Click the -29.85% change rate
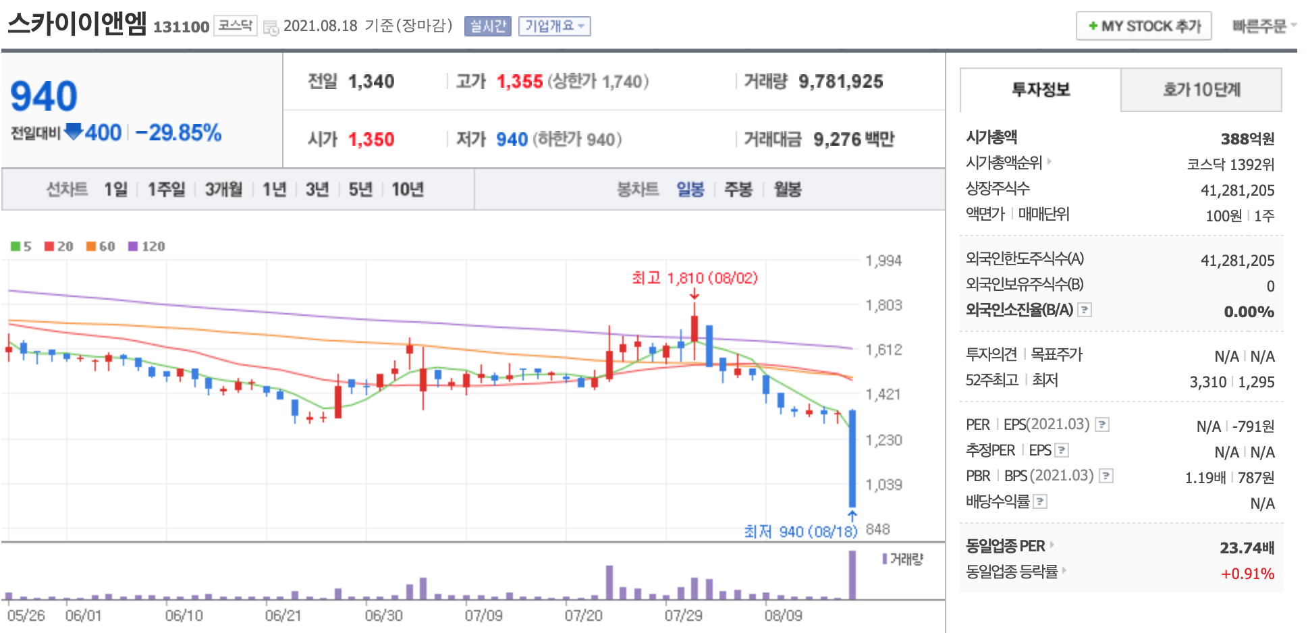This screenshot has width=1308, height=633. [x=178, y=132]
